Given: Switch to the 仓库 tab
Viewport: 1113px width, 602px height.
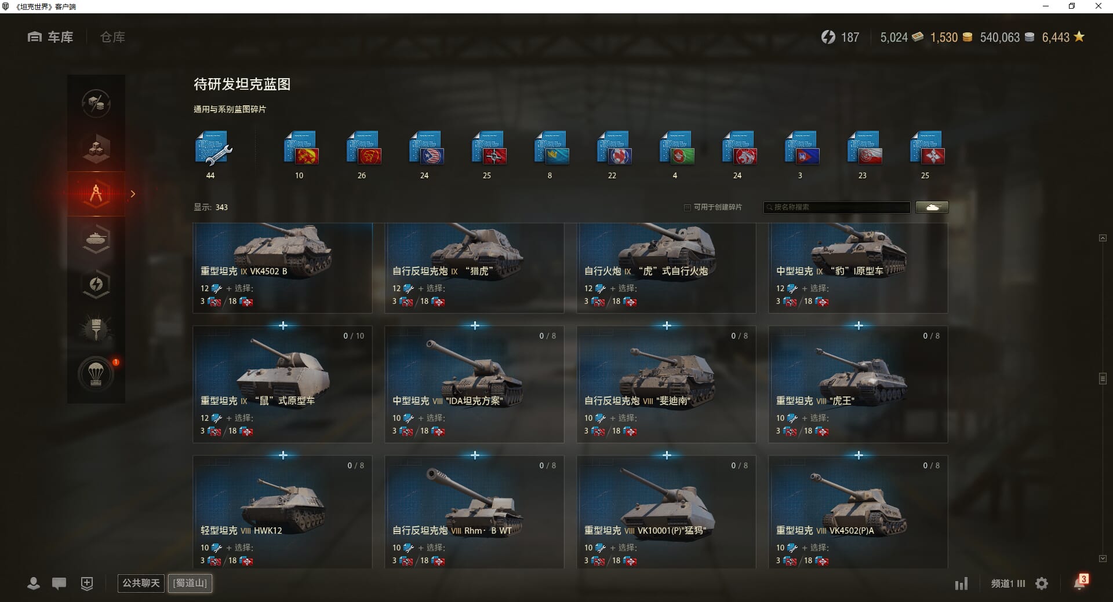Looking at the screenshot, I should coord(112,37).
